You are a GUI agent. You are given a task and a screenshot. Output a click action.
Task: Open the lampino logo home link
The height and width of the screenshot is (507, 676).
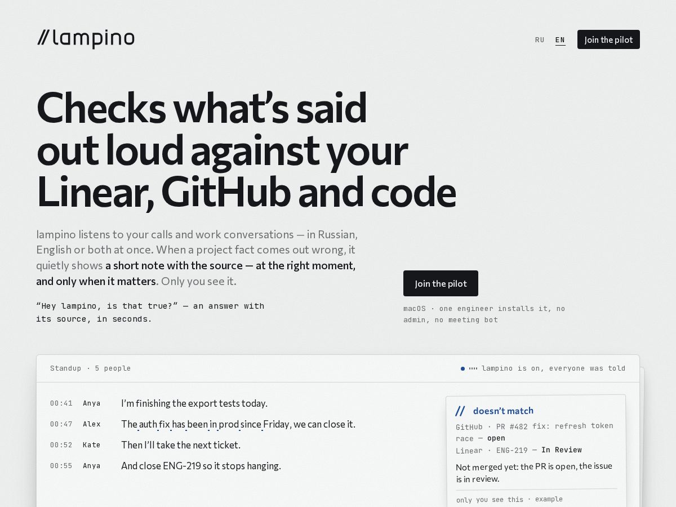coord(86,39)
